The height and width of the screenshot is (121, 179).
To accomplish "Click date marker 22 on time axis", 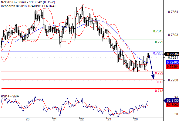I will point(82,119).
